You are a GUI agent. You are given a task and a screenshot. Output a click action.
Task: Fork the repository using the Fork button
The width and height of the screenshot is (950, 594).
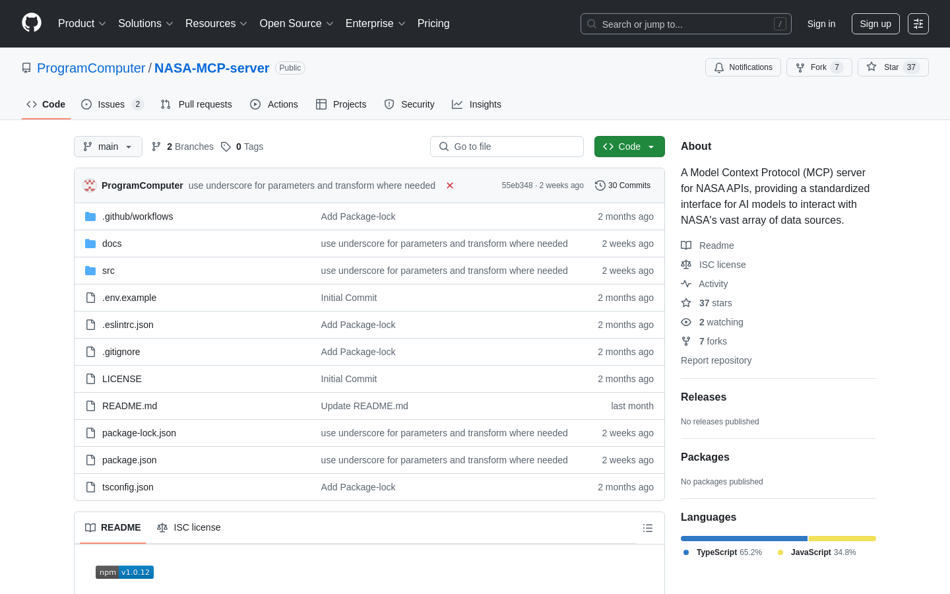click(x=819, y=67)
